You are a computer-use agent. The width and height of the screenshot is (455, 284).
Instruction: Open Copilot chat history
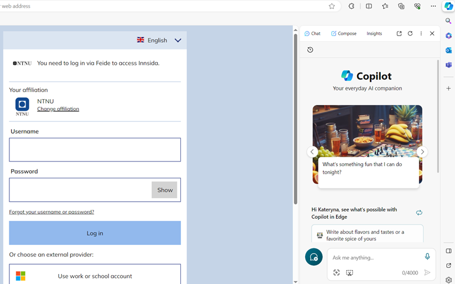point(310,50)
